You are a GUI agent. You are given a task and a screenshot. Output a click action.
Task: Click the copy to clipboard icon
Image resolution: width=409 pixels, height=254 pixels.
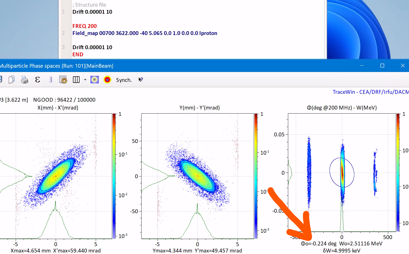click(x=11, y=80)
